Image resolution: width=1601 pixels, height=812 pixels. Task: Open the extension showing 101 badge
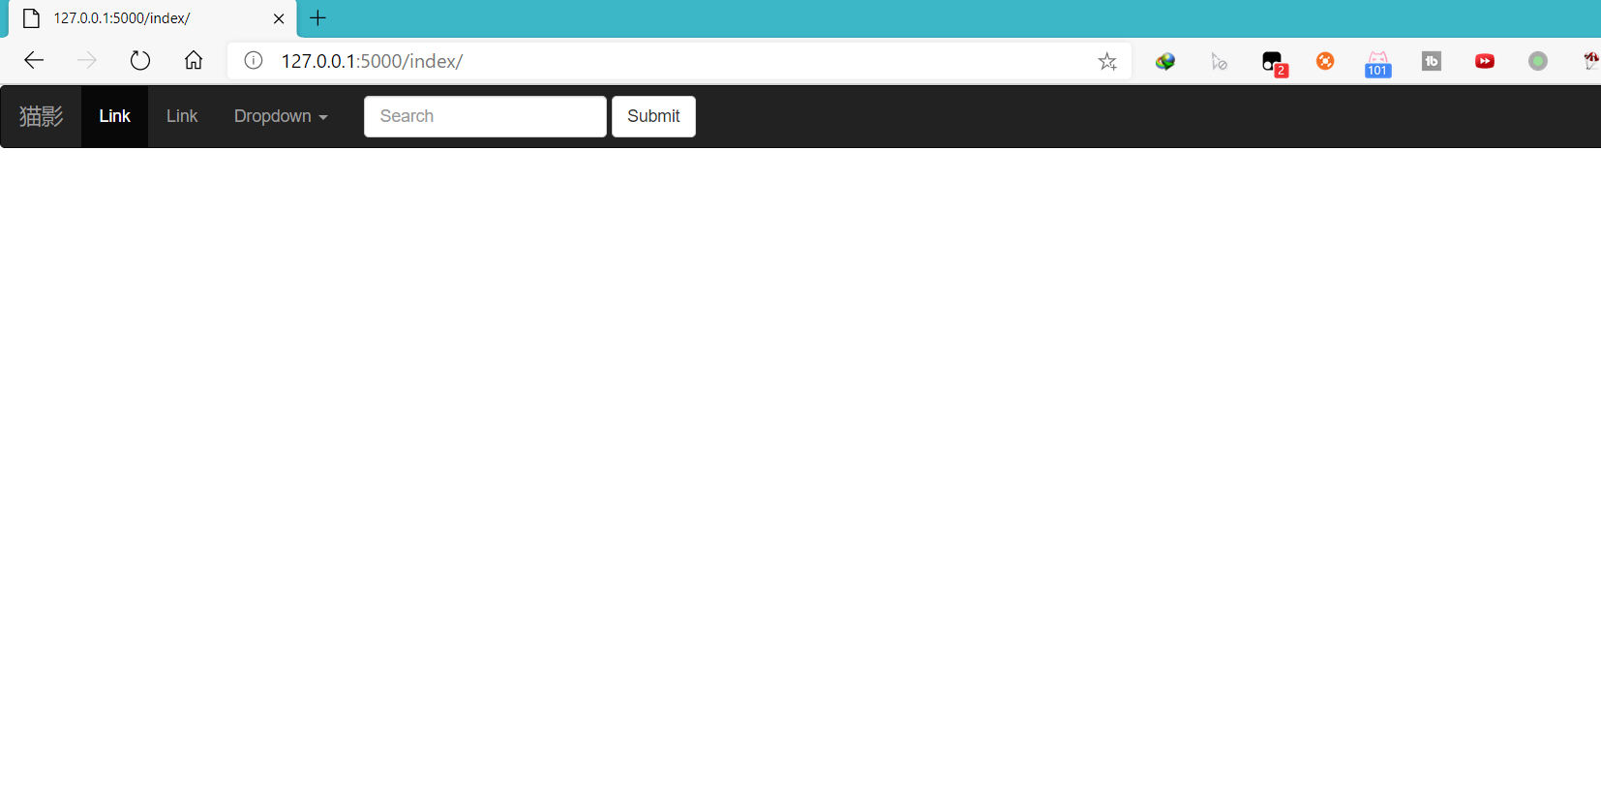[x=1377, y=65]
